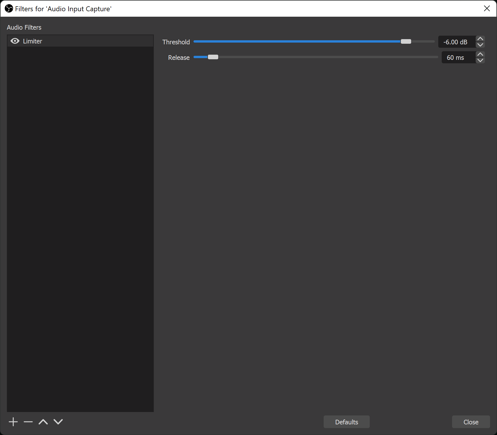
Task: Add a new audio filter
Action: pyautogui.click(x=13, y=422)
